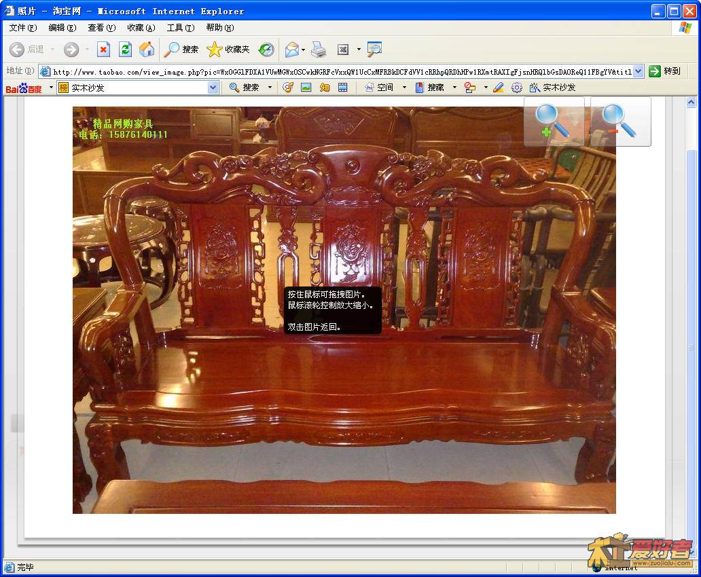This screenshot has width=701, height=577.
Task: Click the Print icon in toolbar
Action: 319,50
